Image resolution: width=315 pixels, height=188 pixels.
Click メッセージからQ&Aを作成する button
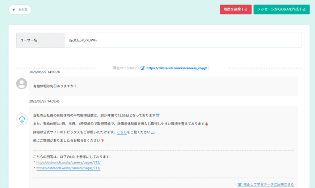281,9
